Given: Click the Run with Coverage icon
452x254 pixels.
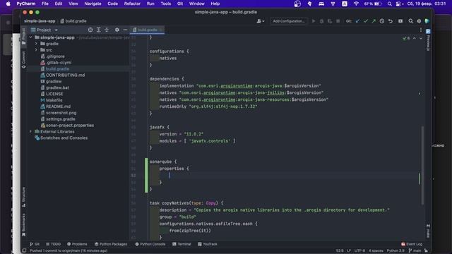Looking at the screenshot, I should tap(330, 21).
